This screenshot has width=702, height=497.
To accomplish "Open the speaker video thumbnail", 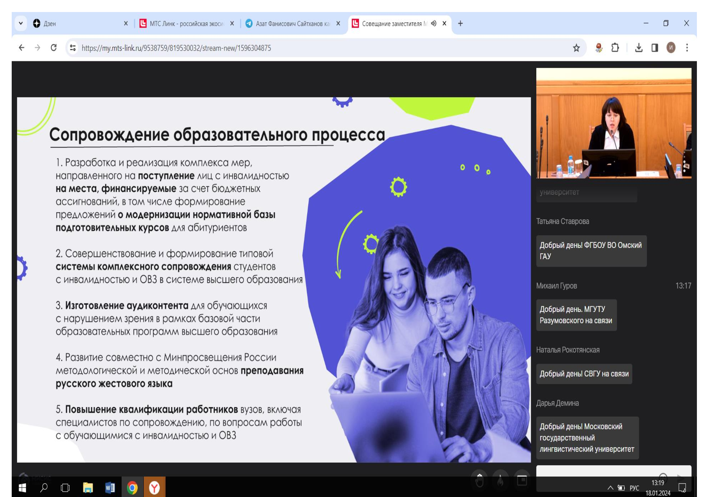I will 614,123.
